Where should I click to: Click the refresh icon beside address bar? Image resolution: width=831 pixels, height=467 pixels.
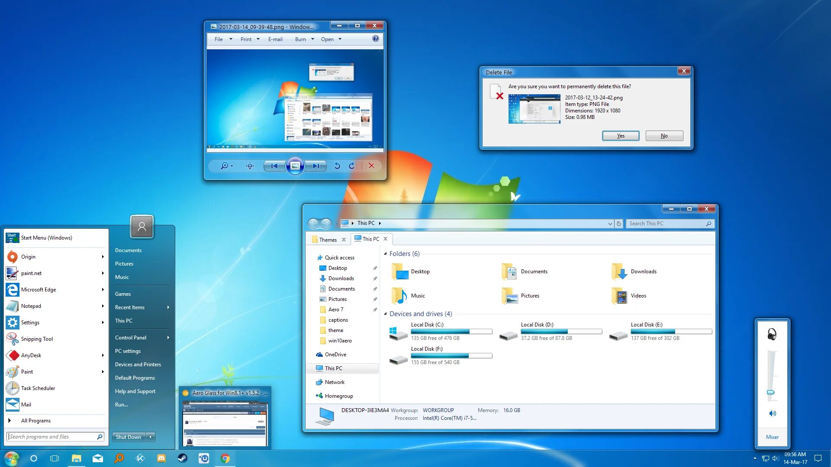[x=619, y=224]
